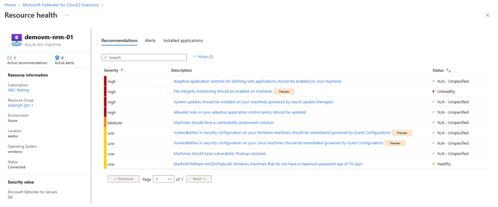The image size is (498, 207).
Task: Click the 'Azure' environment value
Action: (x=12, y=121)
